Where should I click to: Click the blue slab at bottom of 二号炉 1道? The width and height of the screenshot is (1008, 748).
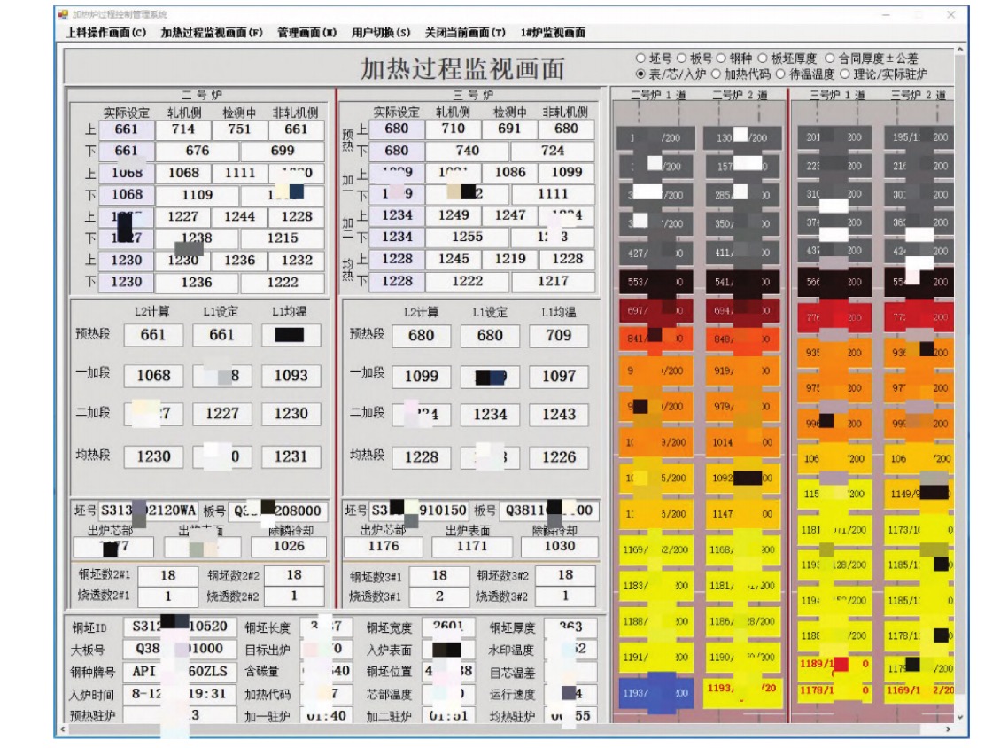point(655,692)
